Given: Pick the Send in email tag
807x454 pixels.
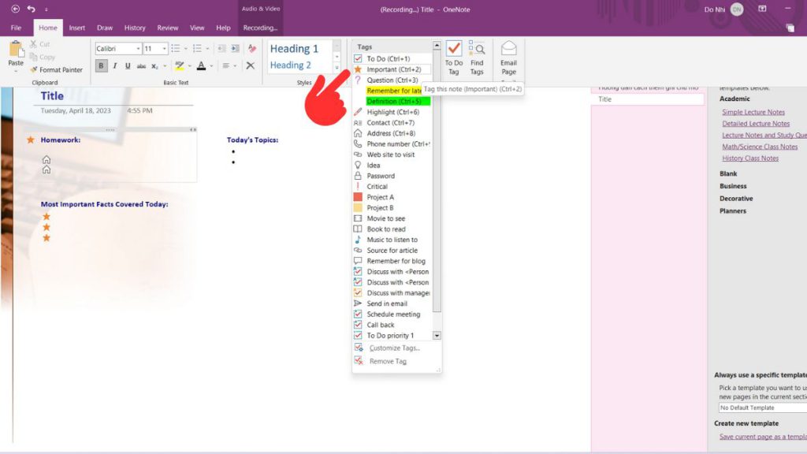Looking at the screenshot, I should [x=387, y=303].
